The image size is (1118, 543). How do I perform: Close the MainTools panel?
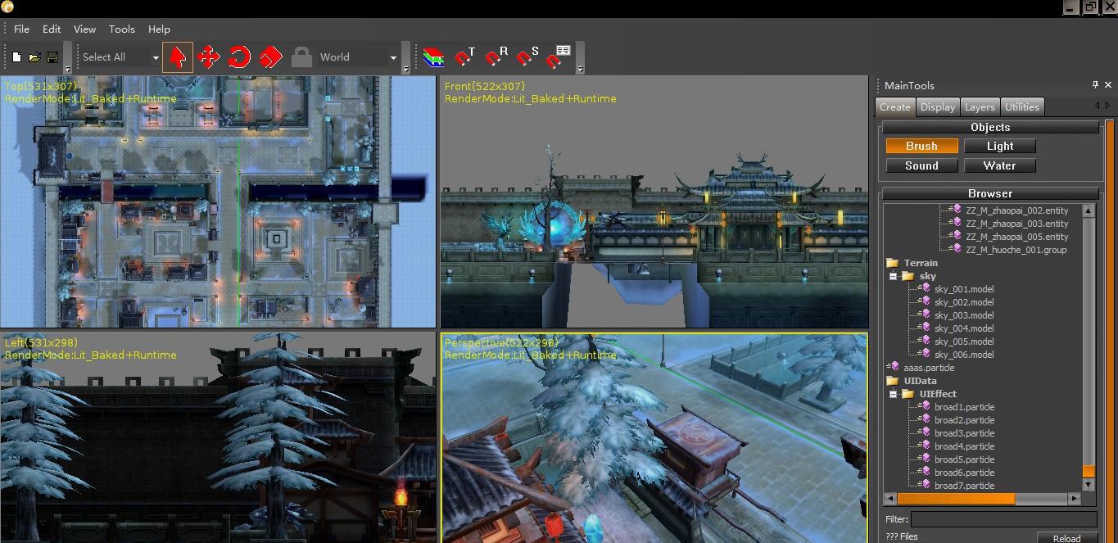(x=1108, y=84)
